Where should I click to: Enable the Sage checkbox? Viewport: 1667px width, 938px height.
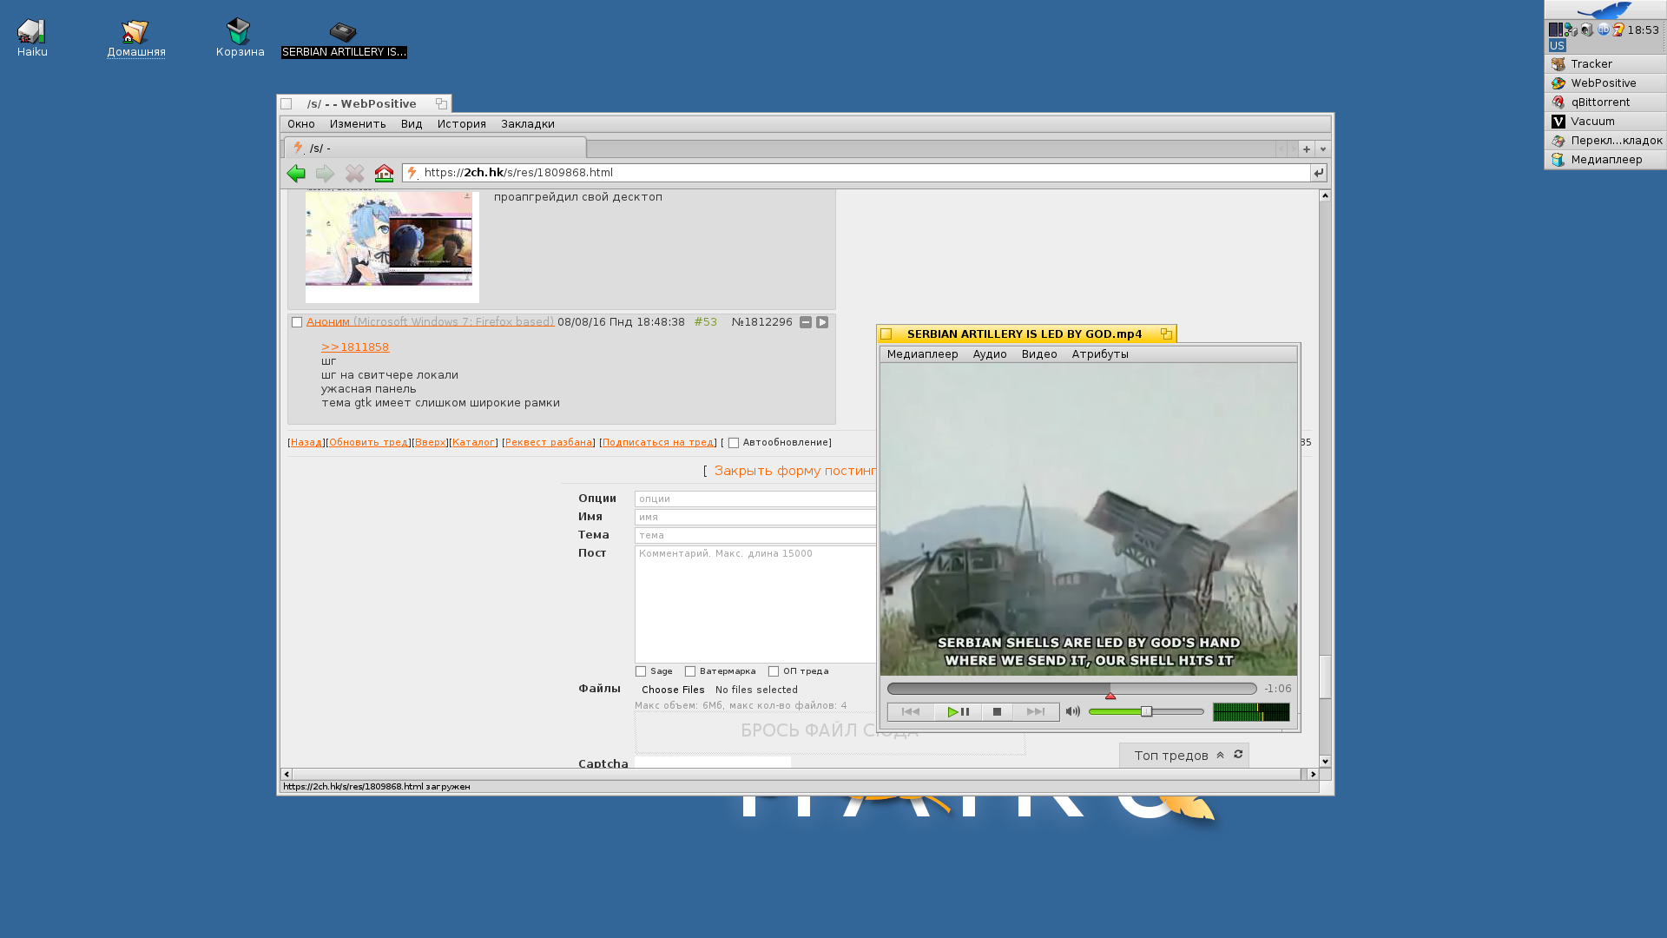[641, 671]
